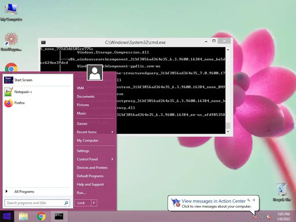This screenshot has width=296, height=222.
Task: Click View messages in Action Center link
Action: [214, 201]
